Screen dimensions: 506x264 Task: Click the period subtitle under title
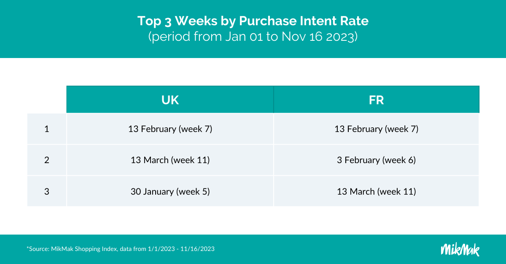click(253, 37)
